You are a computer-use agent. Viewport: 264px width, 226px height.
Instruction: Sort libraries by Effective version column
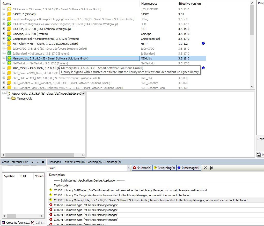pyautogui.click(x=189, y=4)
